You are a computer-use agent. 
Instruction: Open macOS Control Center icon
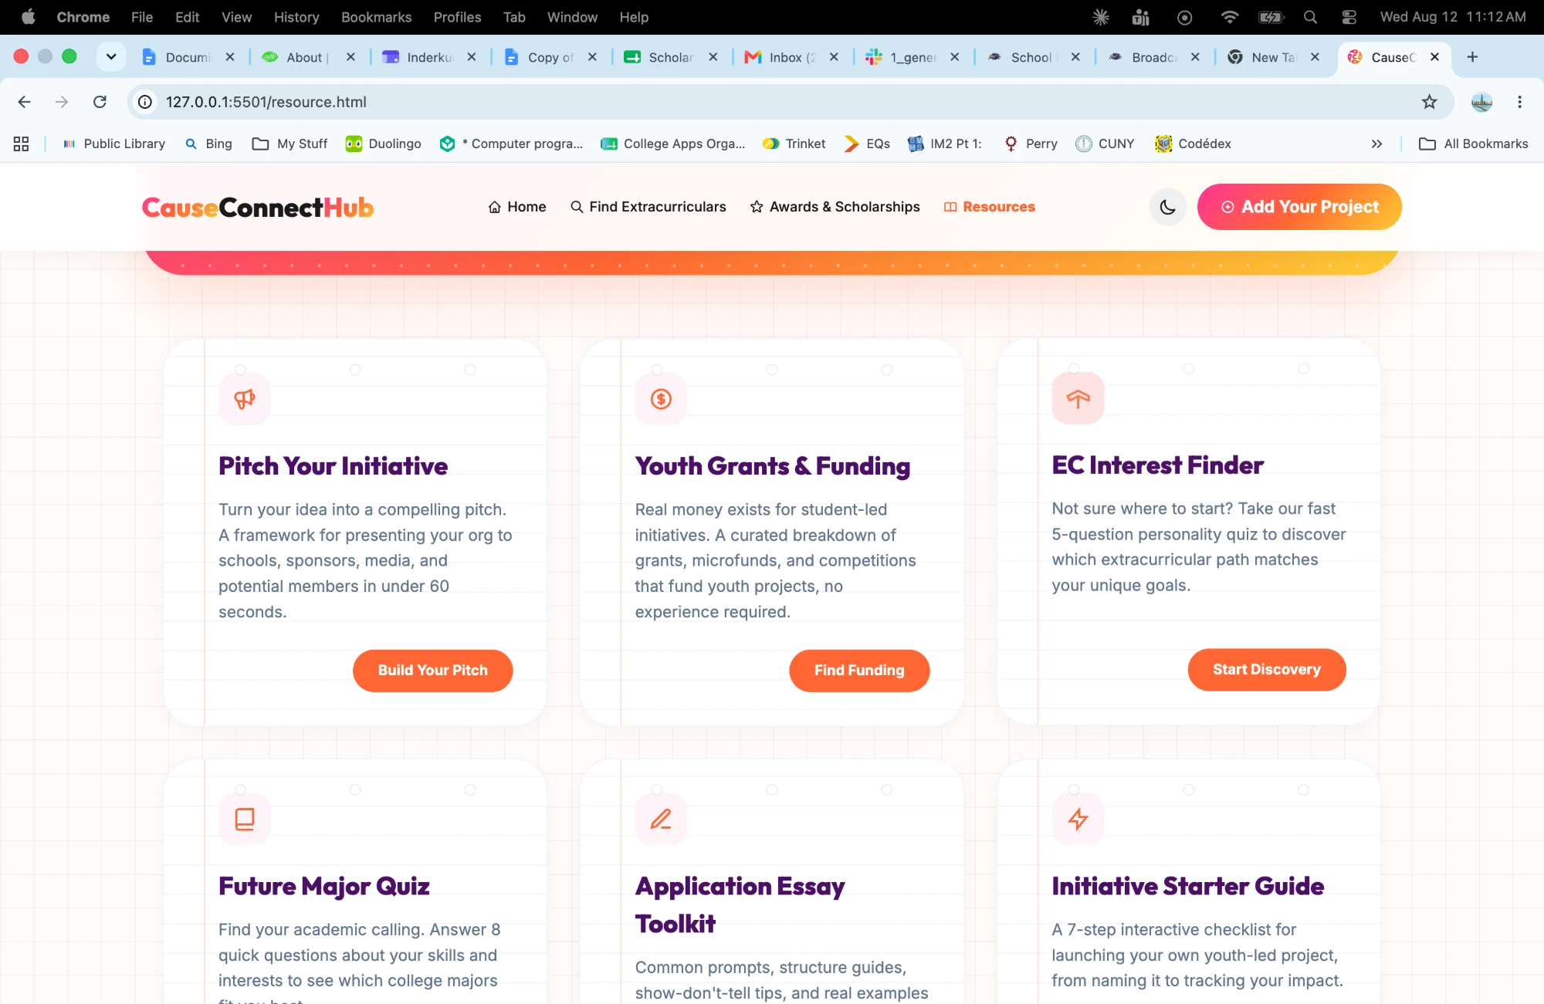(x=1349, y=17)
